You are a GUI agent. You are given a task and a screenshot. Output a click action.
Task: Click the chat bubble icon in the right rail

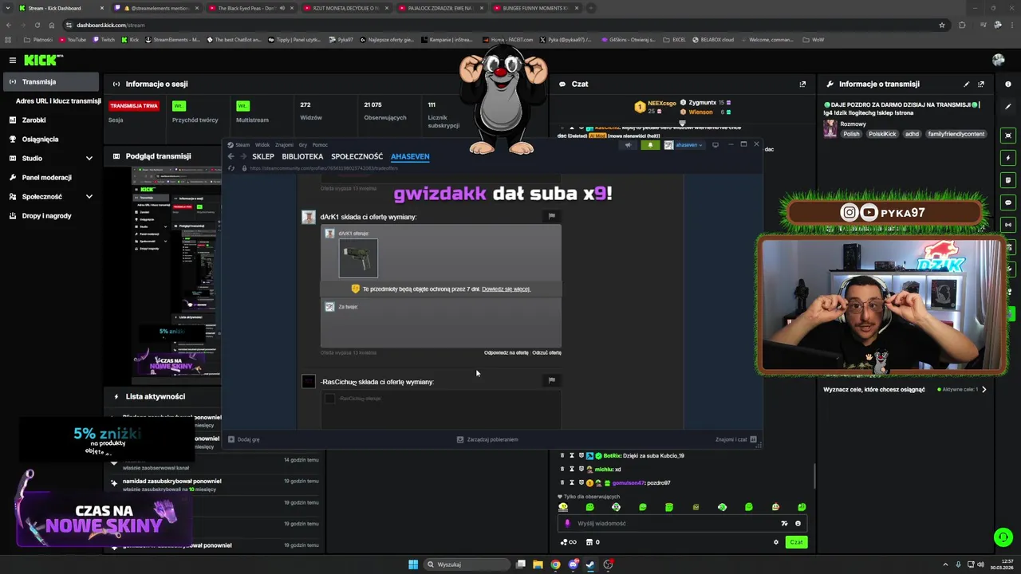click(x=1008, y=202)
